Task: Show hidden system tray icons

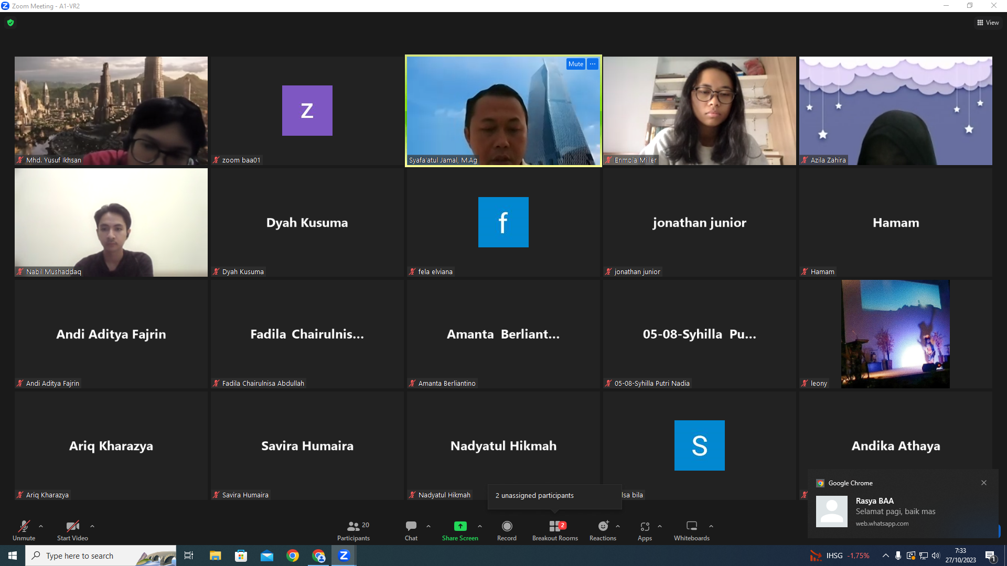Action: pos(886,556)
